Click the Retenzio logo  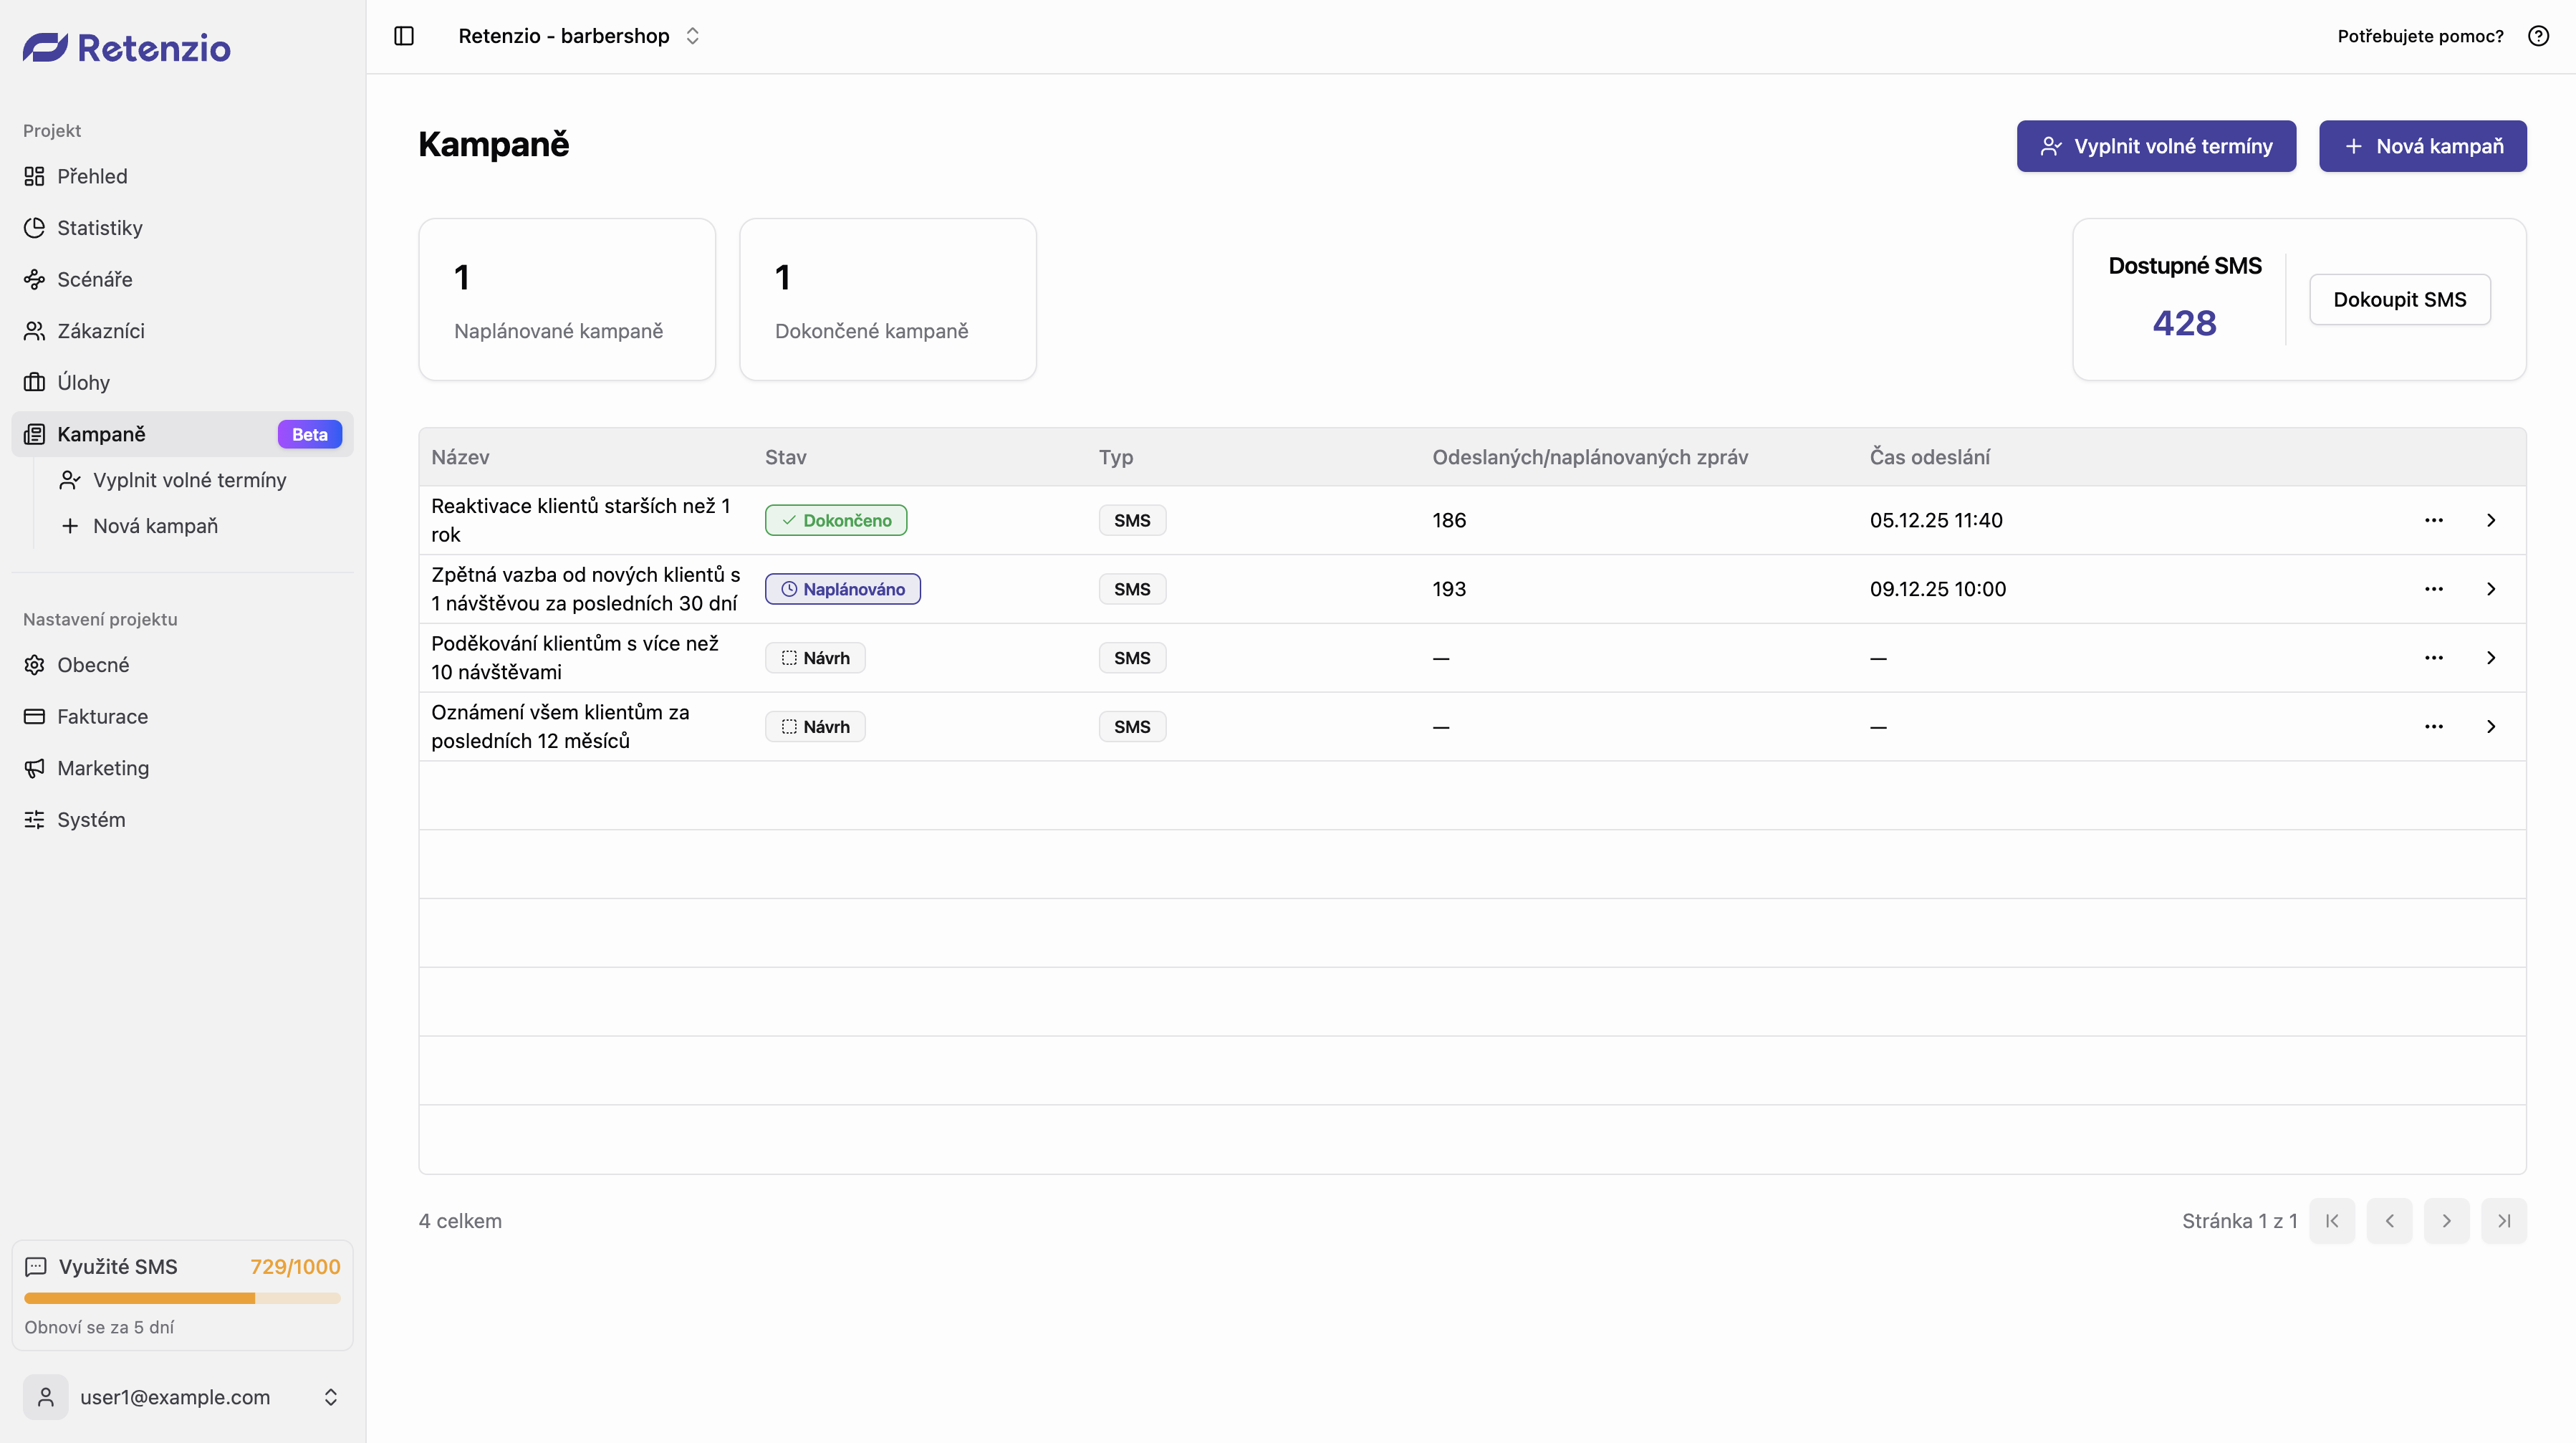[127, 47]
